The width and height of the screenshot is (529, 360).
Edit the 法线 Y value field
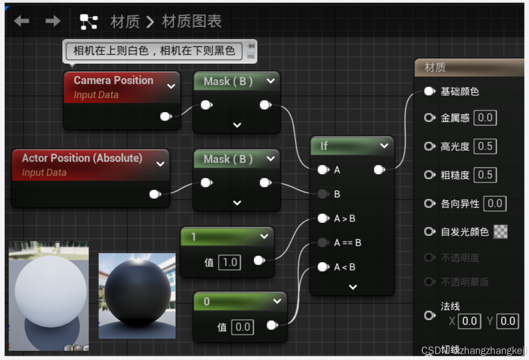click(x=508, y=321)
